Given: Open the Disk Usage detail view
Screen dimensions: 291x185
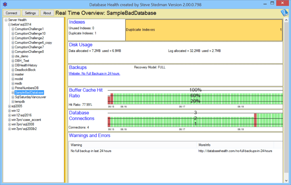Looking at the screenshot, I should [x=81, y=44].
